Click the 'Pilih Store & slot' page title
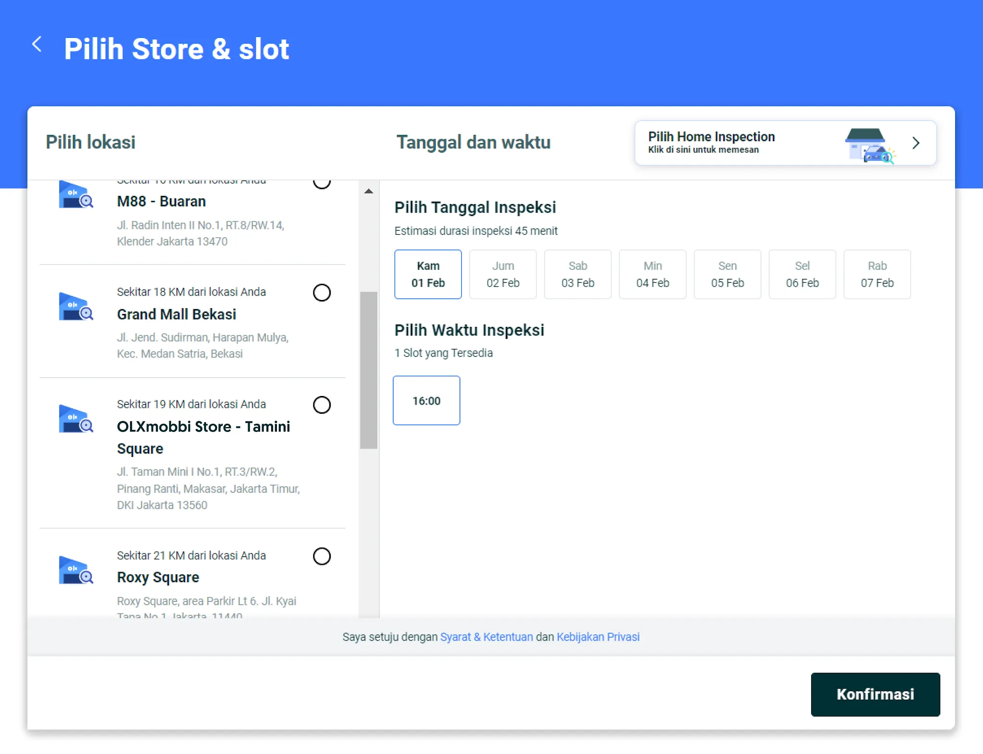 (x=177, y=49)
